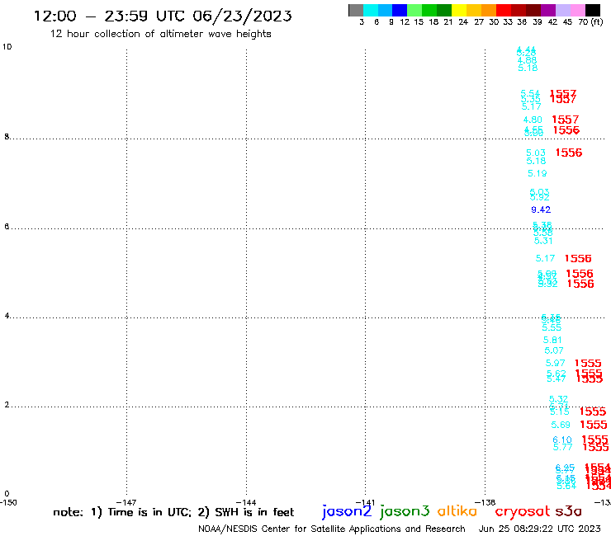Click the jason3 satellite legend label
This screenshot has height=536, width=611.
(x=404, y=511)
